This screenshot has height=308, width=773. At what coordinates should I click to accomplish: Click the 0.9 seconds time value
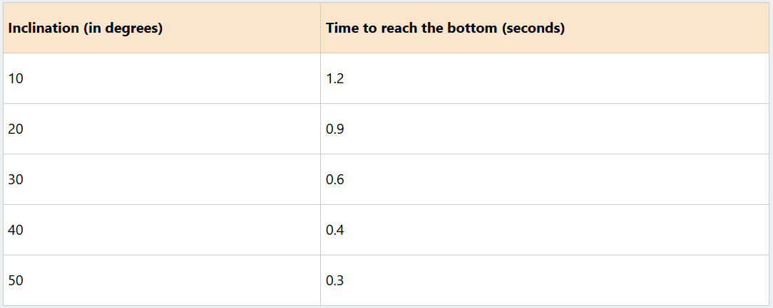(334, 129)
